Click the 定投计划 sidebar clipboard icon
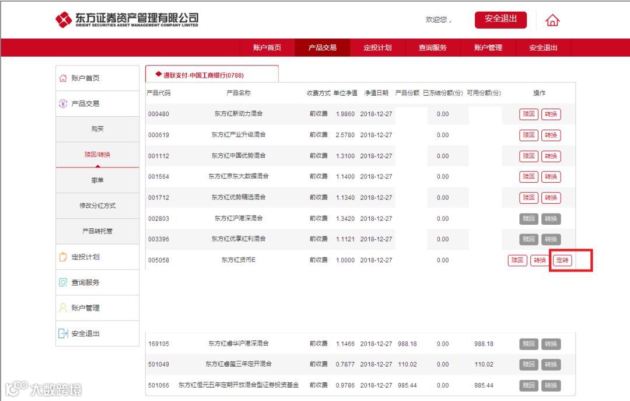The width and height of the screenshot is (630, 401). [x=63, y=257]
